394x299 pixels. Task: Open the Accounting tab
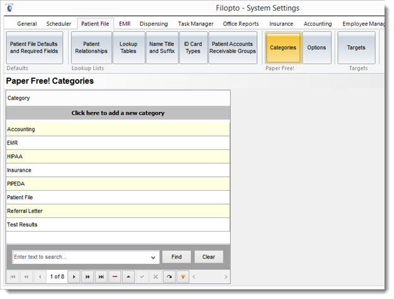point(318,24)
